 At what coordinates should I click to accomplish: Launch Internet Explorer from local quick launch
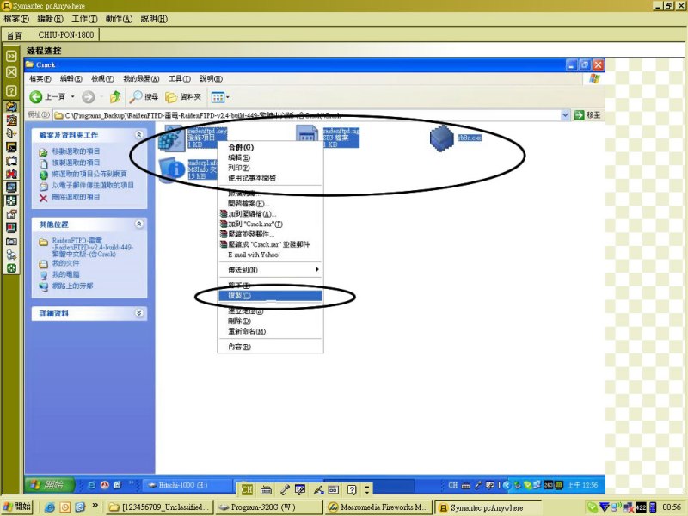pyautogui.click(x=49, y=507)
